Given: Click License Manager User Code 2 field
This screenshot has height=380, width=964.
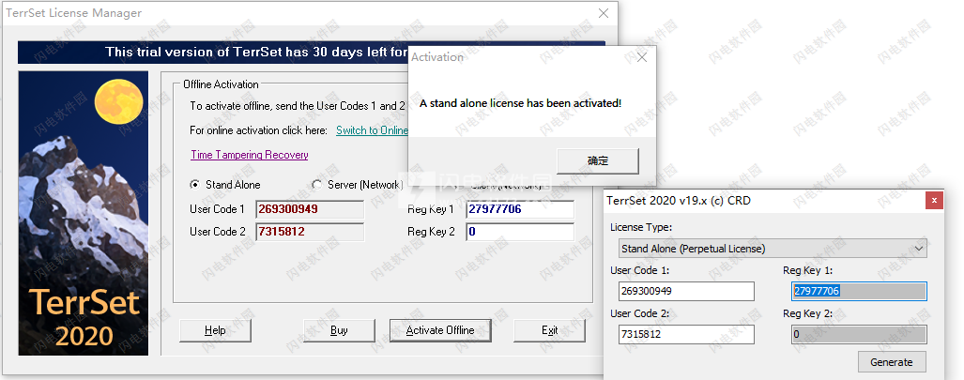Looking at the screenshot, I should pos(310,232).
